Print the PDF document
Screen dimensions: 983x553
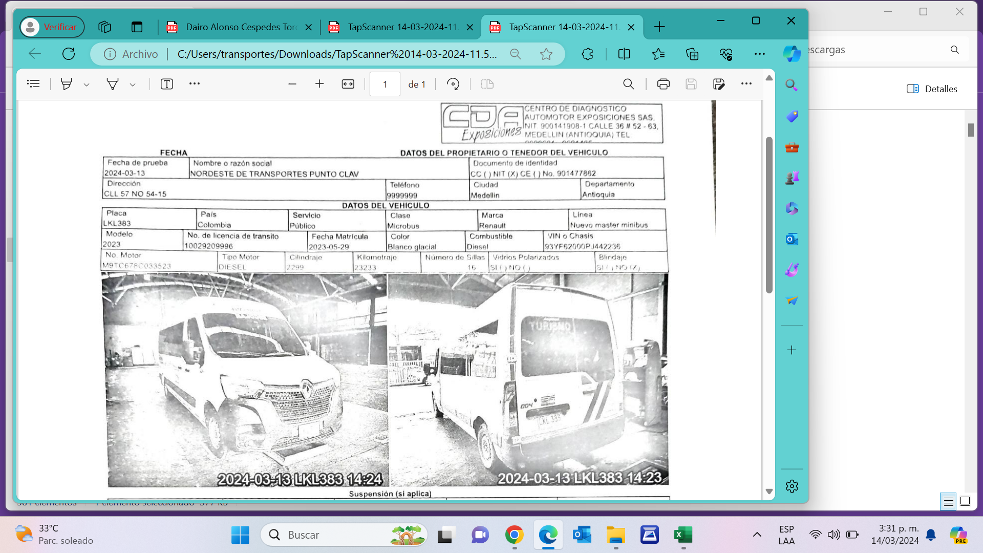pyautogui.click(x=663, y=84)
